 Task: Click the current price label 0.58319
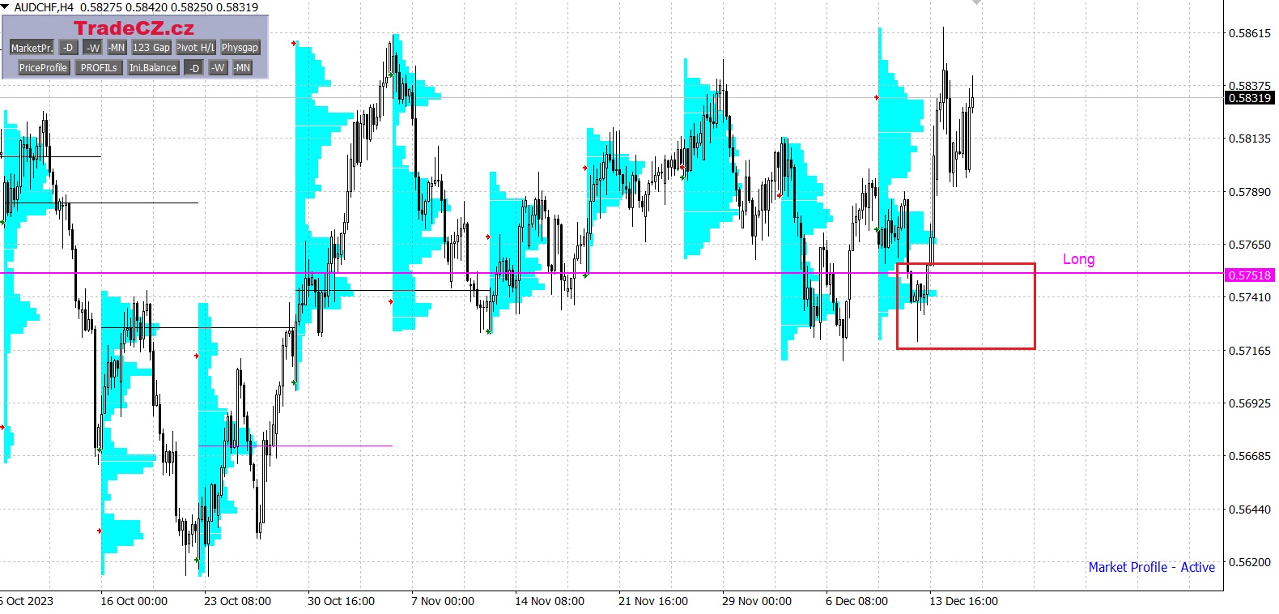coord(1250,98)
